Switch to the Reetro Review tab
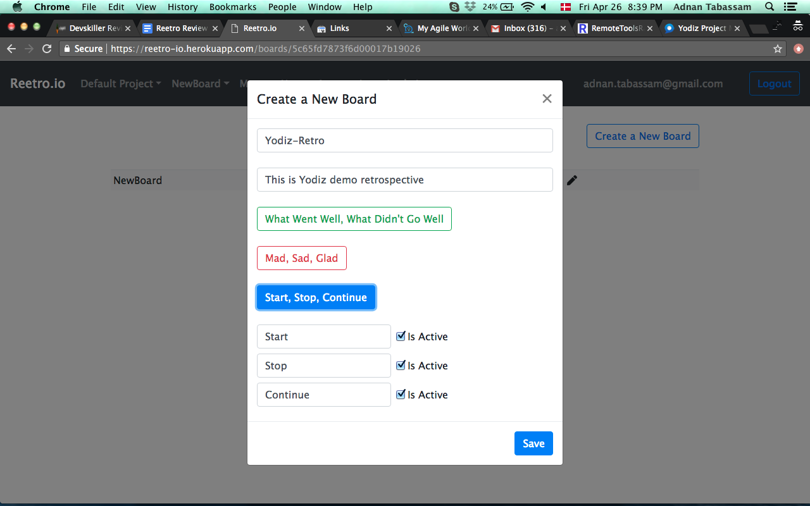 (x=178, y=28)
